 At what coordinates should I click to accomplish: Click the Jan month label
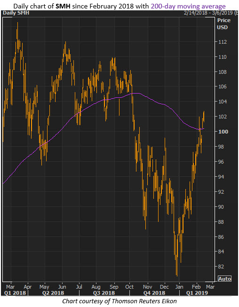179,287
